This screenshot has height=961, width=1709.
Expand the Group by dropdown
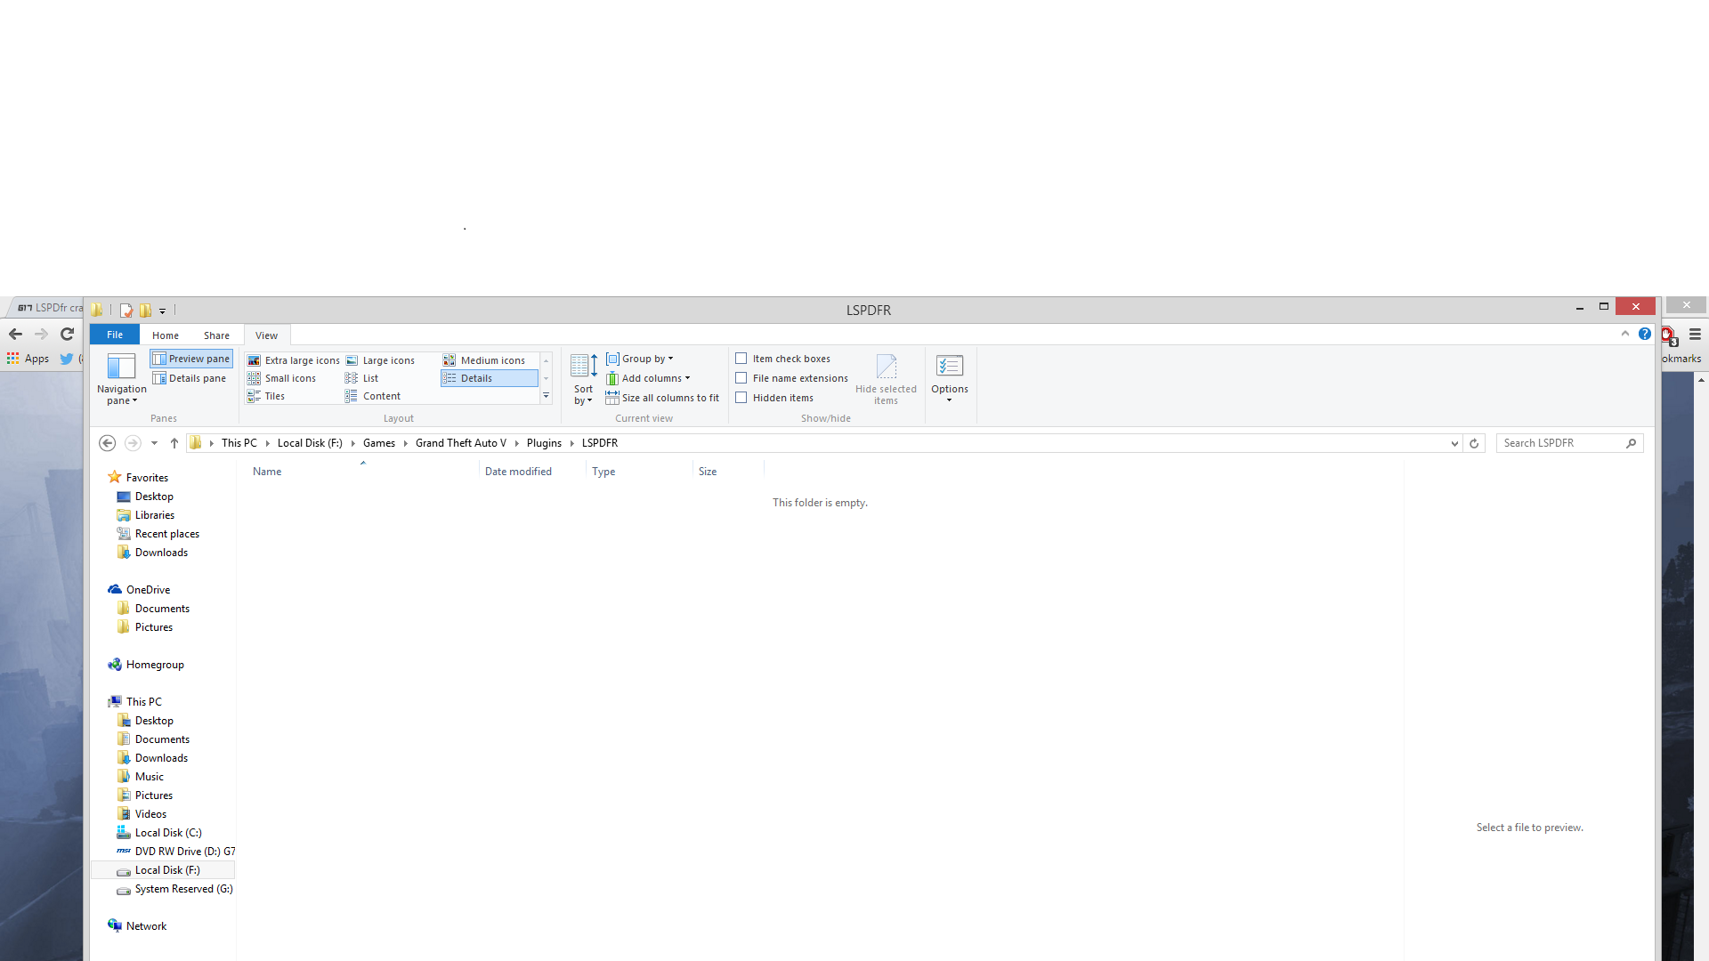coord(640,359)
